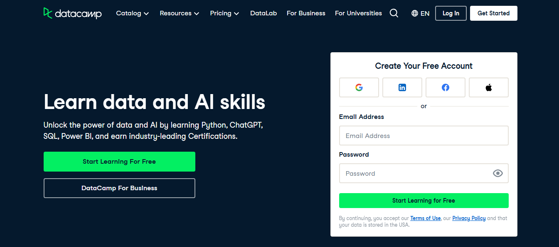Viewport: 559px width, 247px height.
Task: Sign up using the Google icon
Action: [359, 87]
